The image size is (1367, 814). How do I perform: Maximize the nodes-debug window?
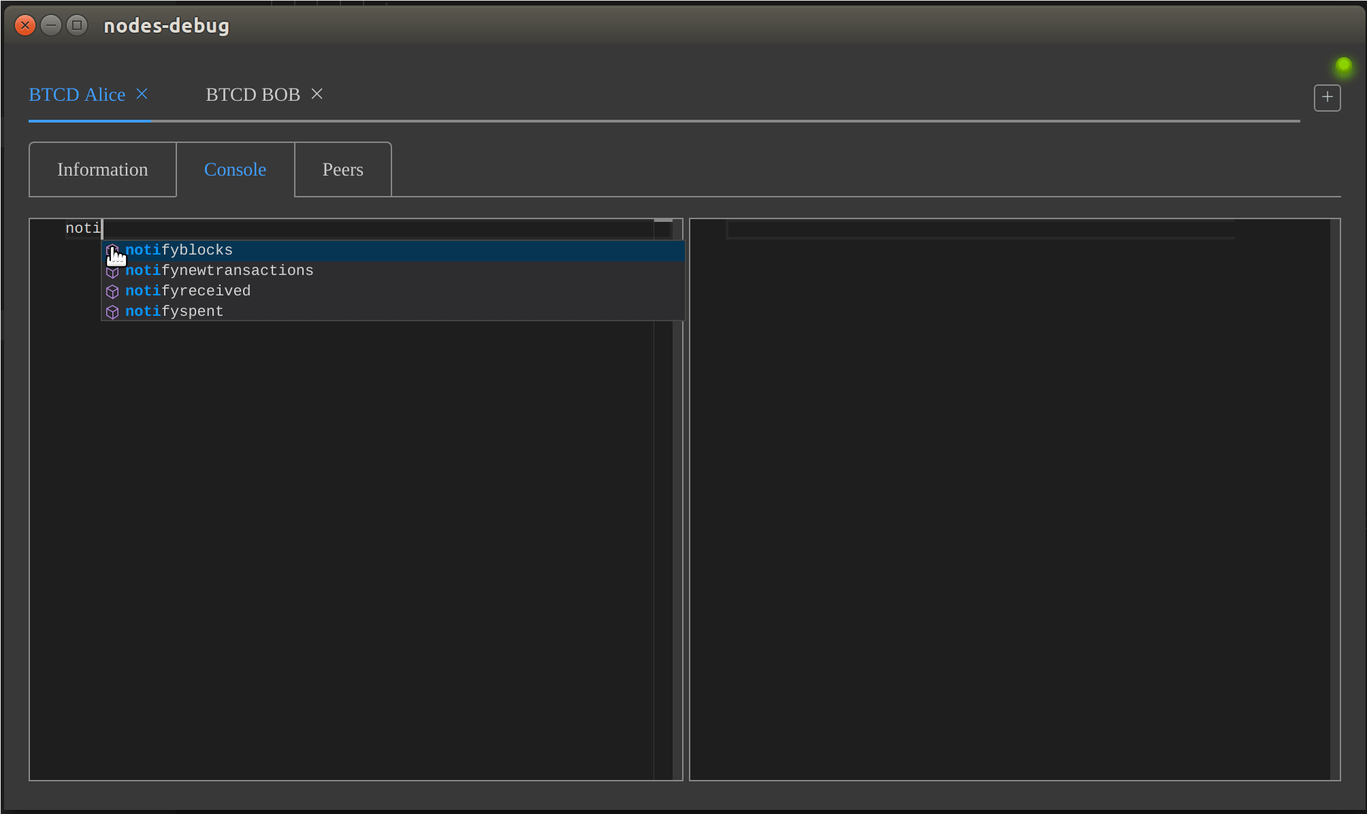tap(77, 25)
